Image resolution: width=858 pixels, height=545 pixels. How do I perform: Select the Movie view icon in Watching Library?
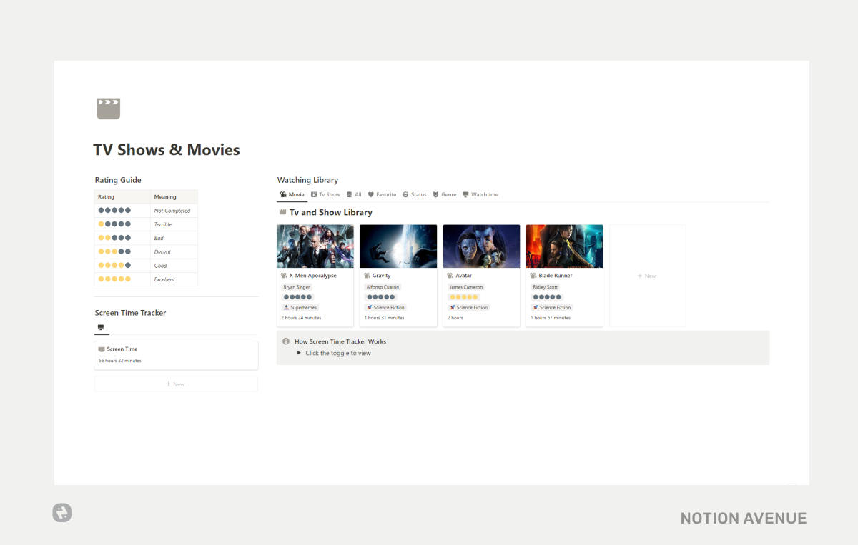[285, 194]
